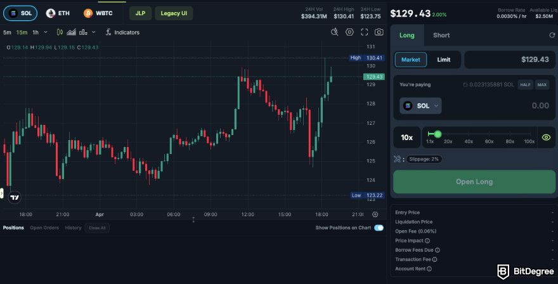Click the wallet balance icon beside 0.023135881 SOL
The height and width of the screenshot is (284, 558).
[x=465, y=85]
